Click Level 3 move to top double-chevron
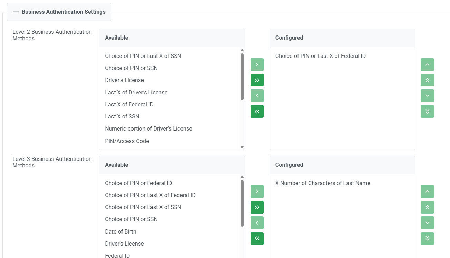The height and width of the screenshot is (258, 450). [427, 207]
